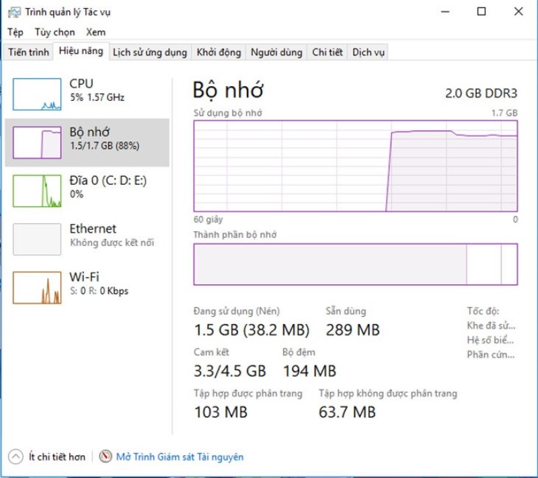Open the Xem menu
This screenshot has height=478, width=538.
click(x=95, y=32)
